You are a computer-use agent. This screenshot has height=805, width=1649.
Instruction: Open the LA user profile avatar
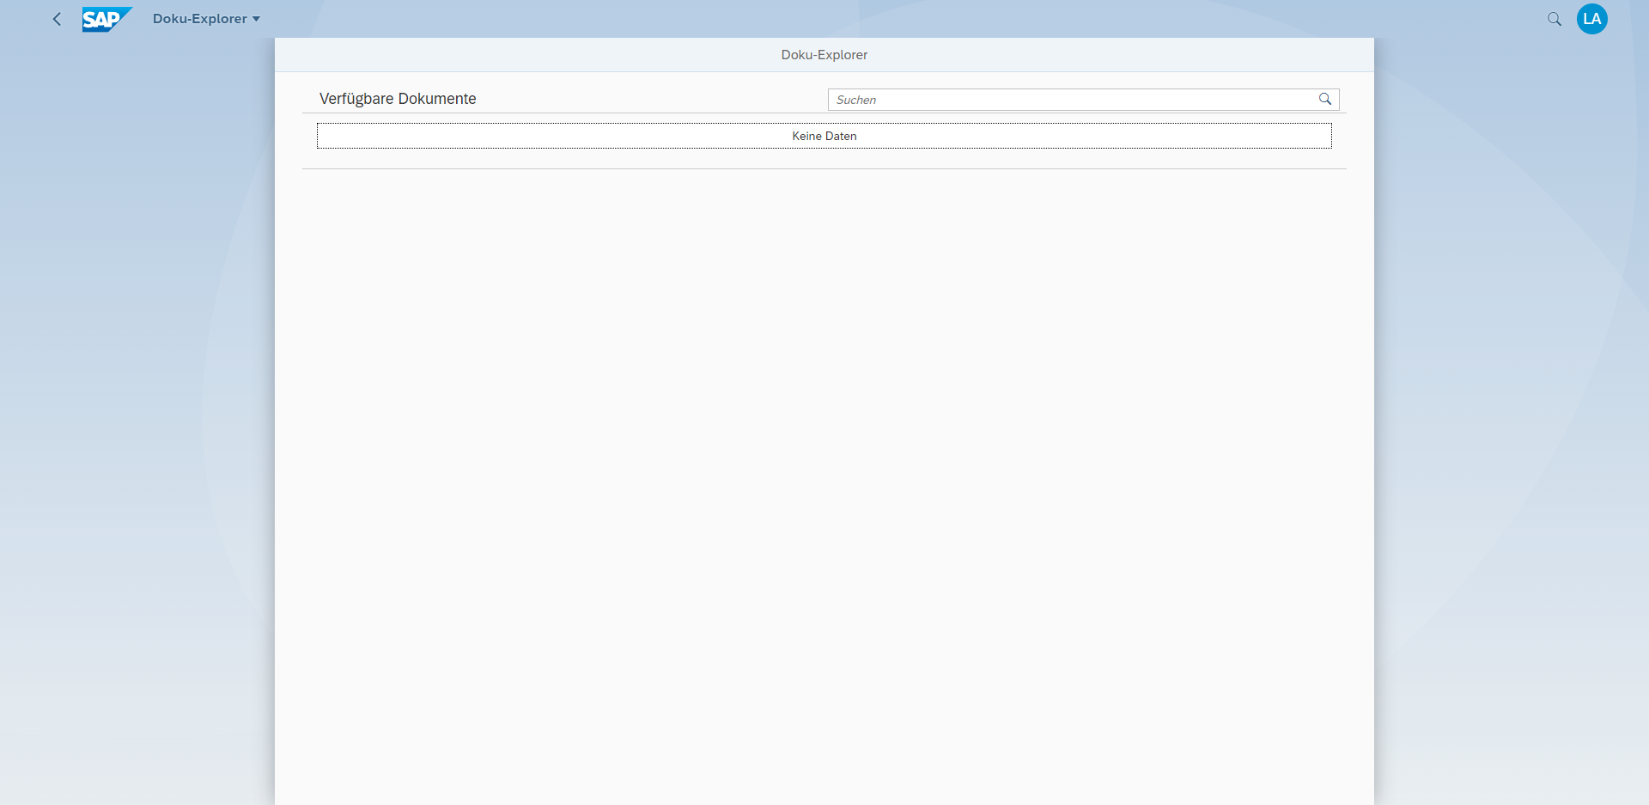click(x=1591, y=19)
